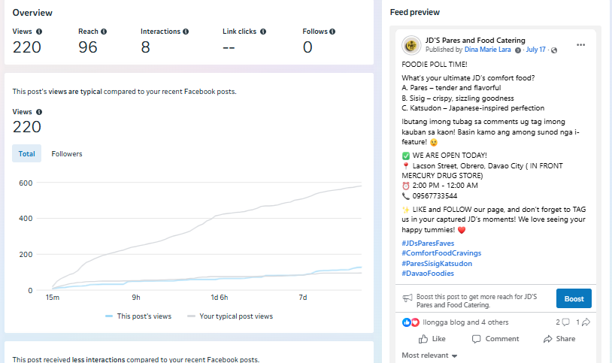Open publisher Dina Marie Lara's profile link

pyautogui.click(x=489, y=50)
